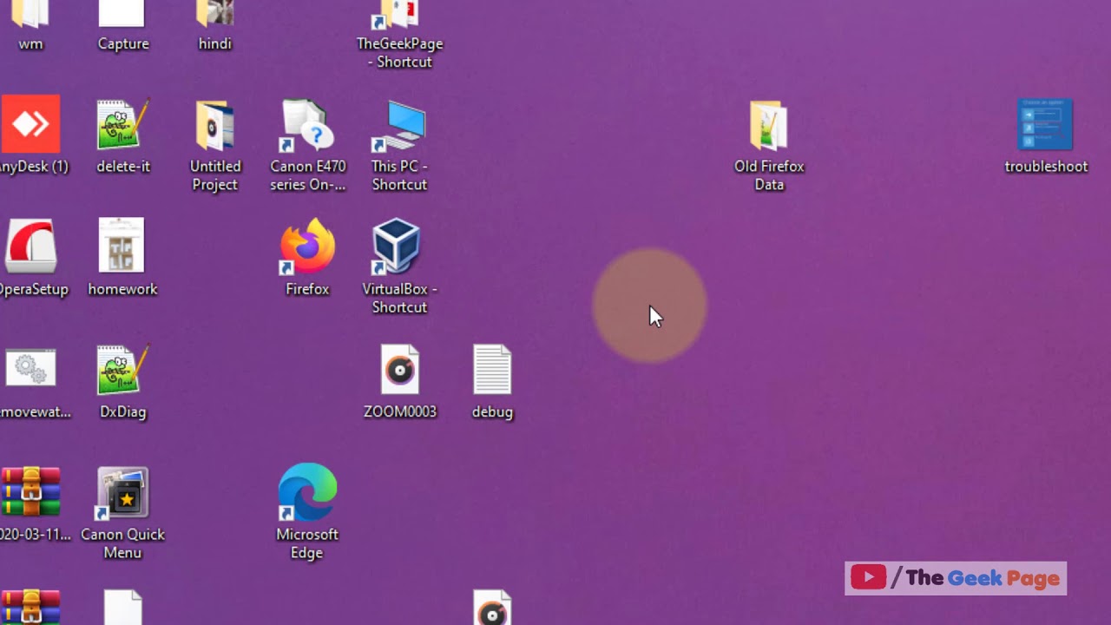Select the wm folder icon
1111x625 pixels.
[x=30, y=13]
